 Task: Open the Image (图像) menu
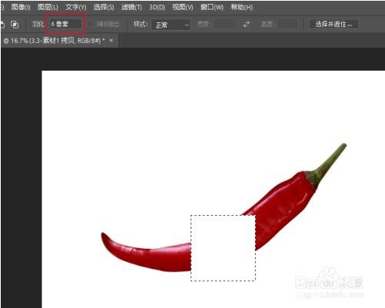tap(21, 7)
